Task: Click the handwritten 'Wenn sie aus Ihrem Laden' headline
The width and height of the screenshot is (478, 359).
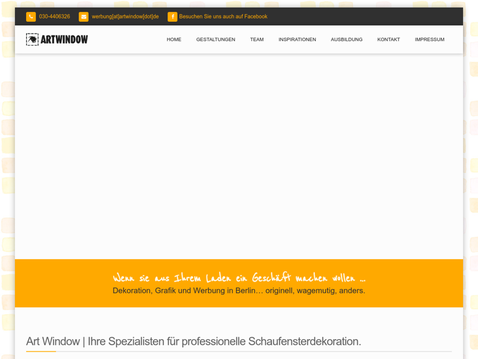Action: click(239, 277)
